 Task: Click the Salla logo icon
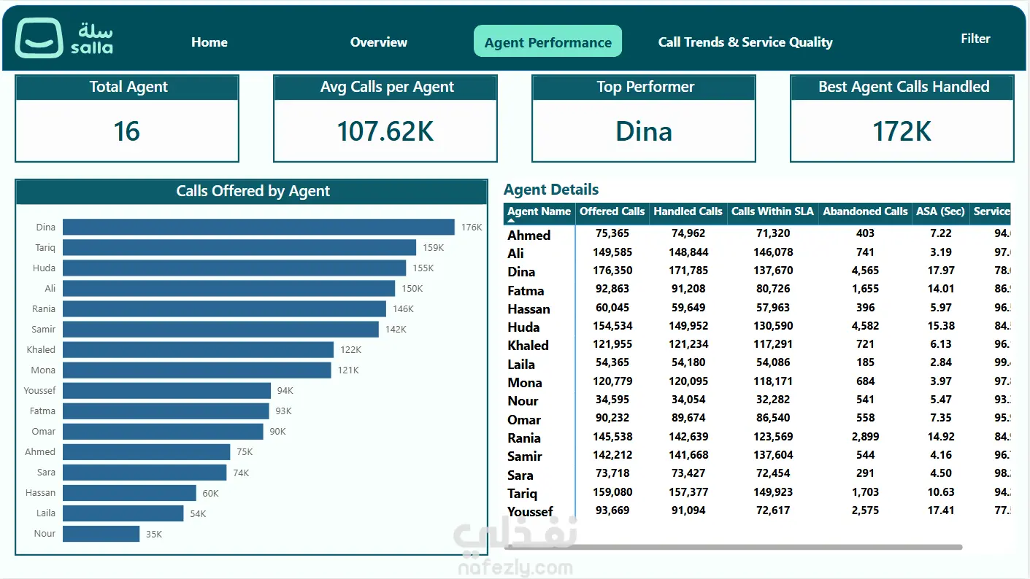tap(39, 38)
